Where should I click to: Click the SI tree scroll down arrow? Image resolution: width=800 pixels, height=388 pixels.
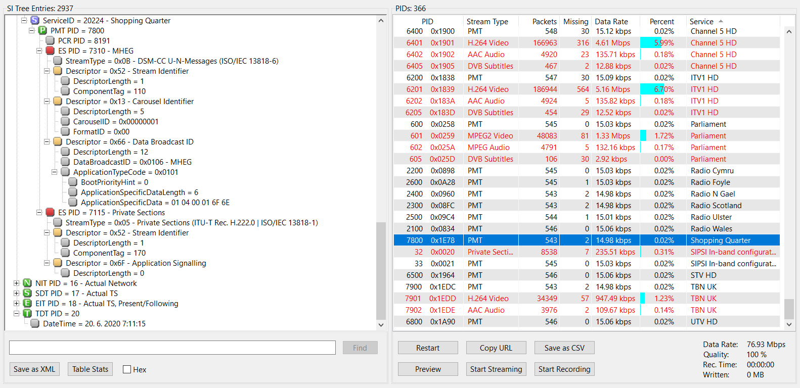[381, 325]
